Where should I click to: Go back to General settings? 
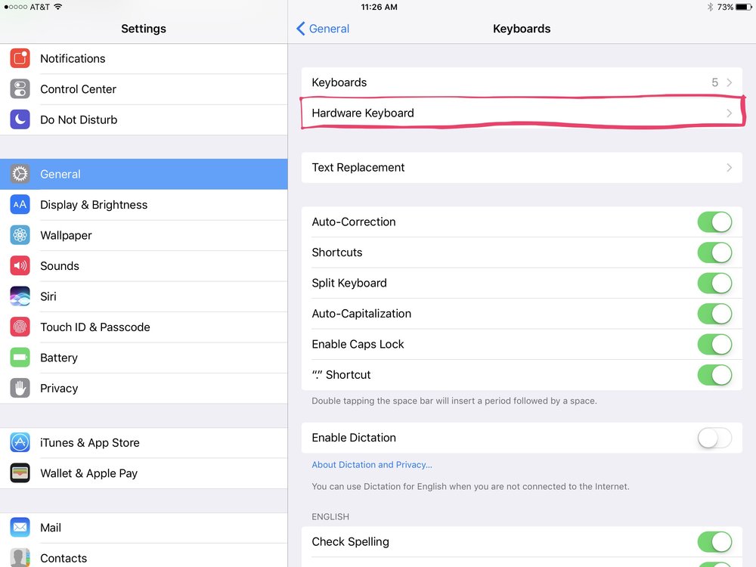[x=323, y=29]
